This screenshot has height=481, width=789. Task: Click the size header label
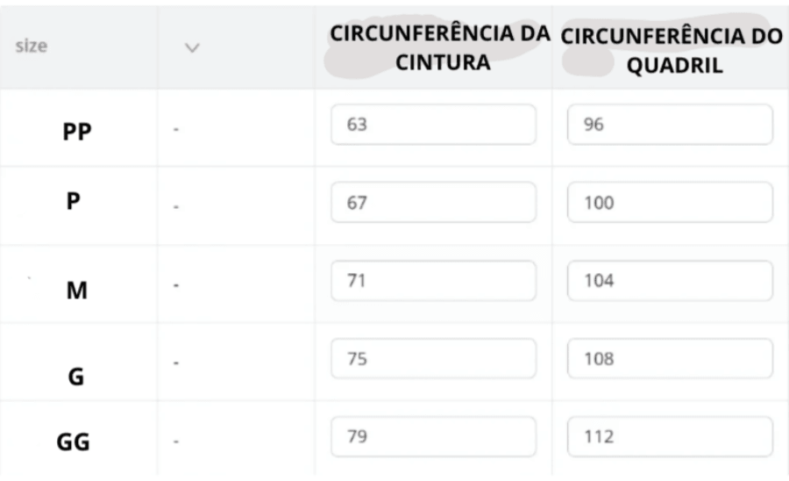pyautogui.click(x=32, y=47)
